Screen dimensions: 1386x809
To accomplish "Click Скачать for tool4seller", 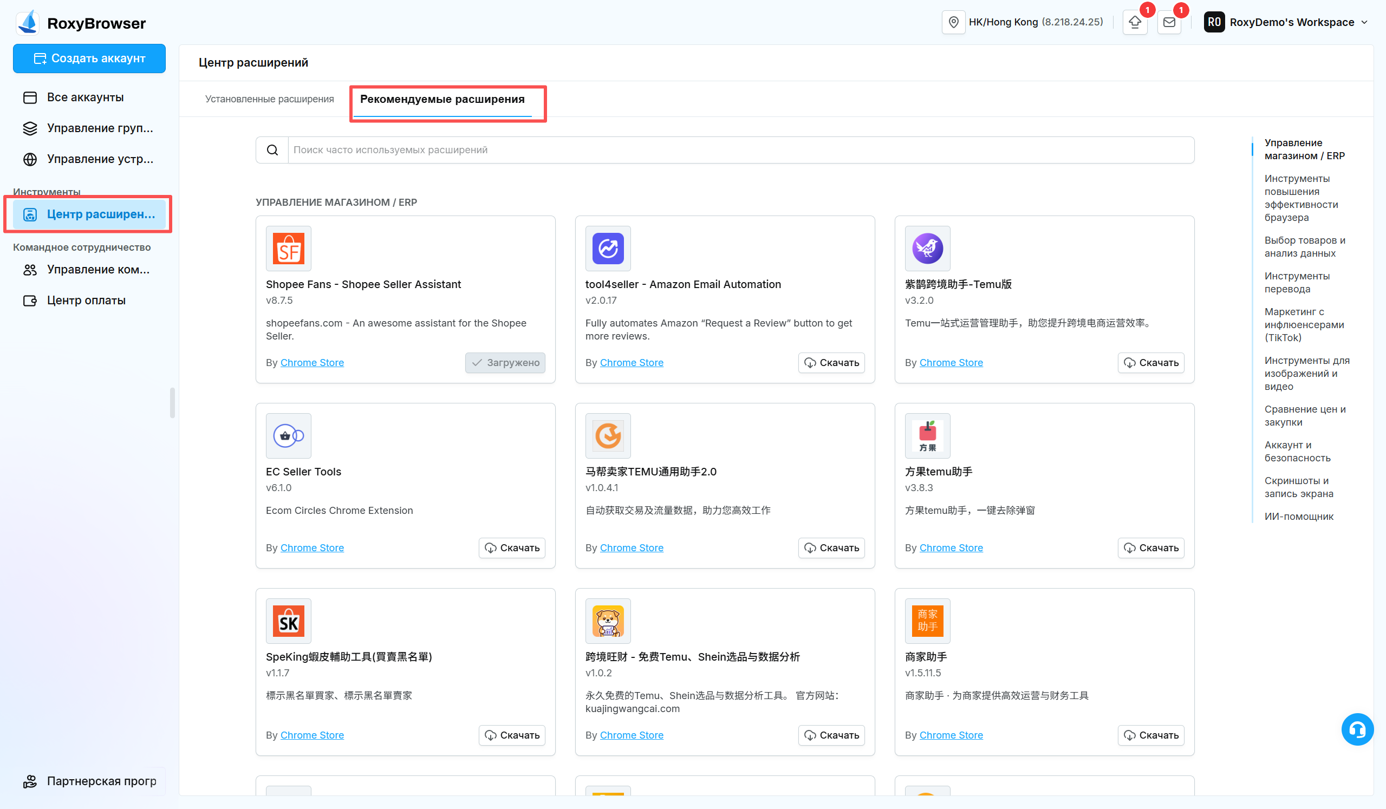I will [831, 362].
